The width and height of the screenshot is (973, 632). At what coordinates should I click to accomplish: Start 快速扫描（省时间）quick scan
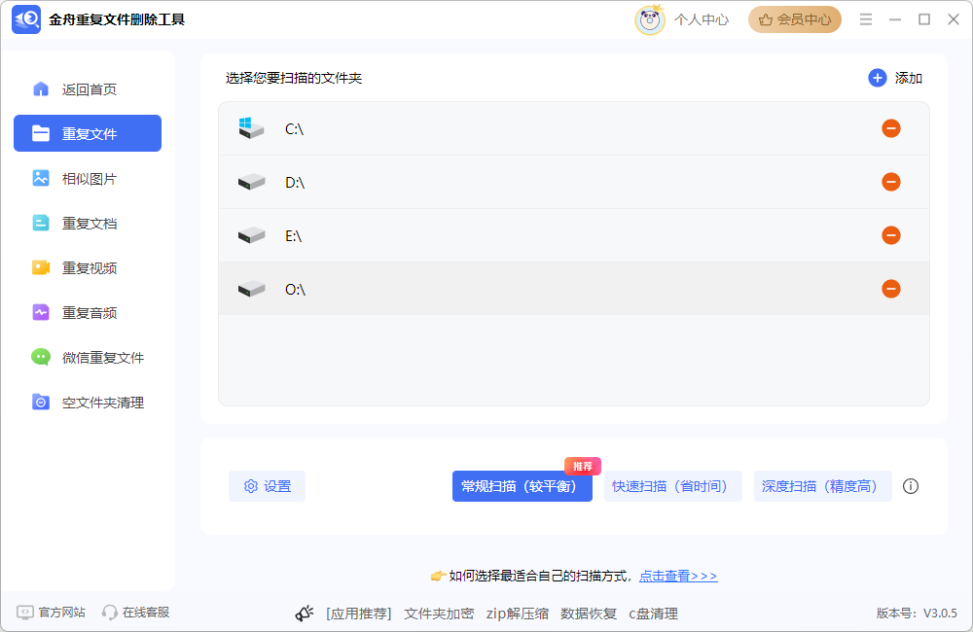coord(672,486)
